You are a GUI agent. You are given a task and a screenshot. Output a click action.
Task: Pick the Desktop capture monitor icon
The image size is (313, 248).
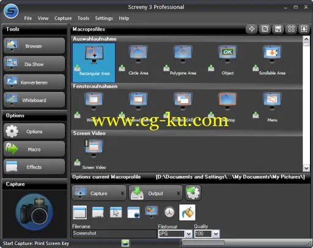click(x=227, y=101)
